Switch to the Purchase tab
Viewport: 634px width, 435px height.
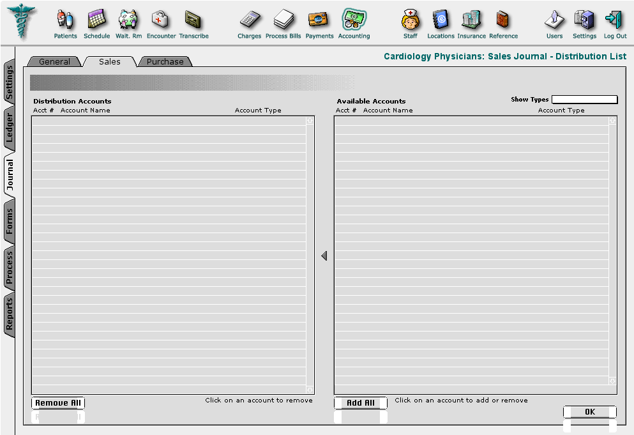pos(165,61)
